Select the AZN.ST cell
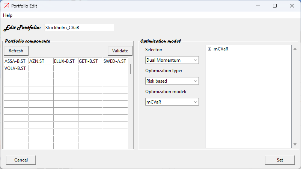The width and height of the screenshot is (301, 169). pos(41,61)
